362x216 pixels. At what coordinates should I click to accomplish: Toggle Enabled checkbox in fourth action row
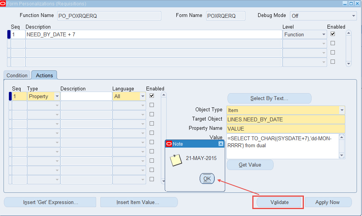click(x=152, y=123)
